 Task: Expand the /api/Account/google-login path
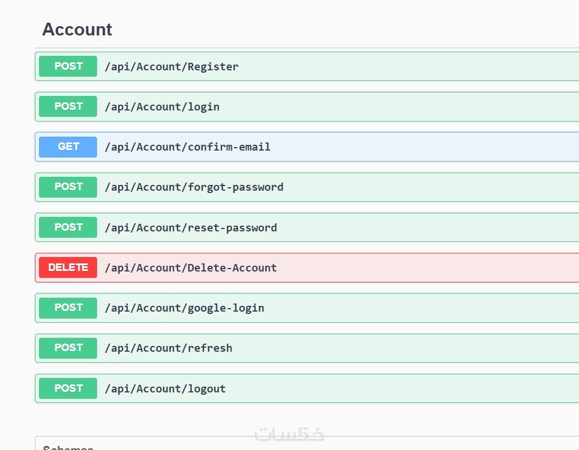coord(184,308)
